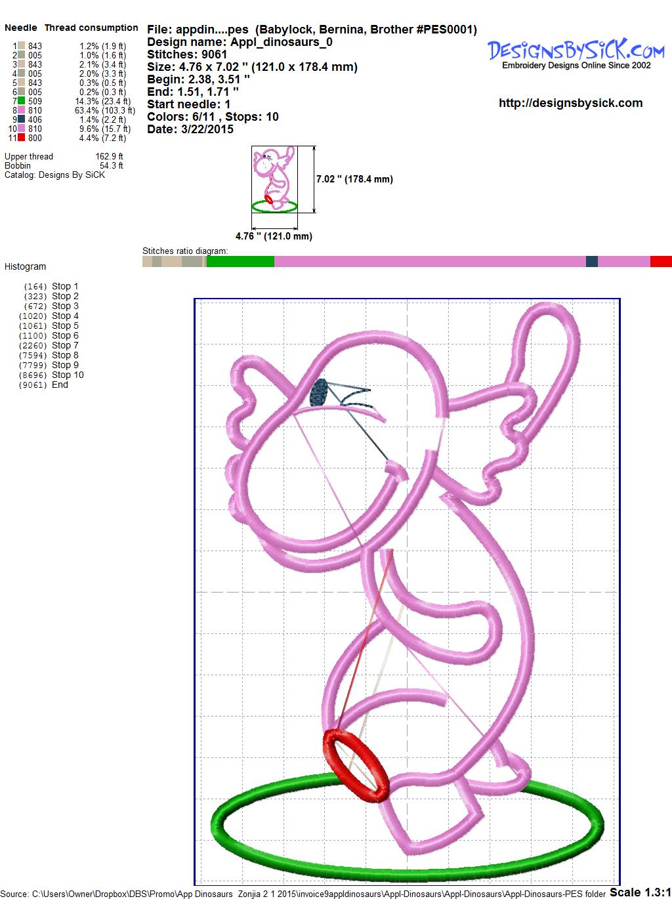The image size is (672, 899).
Task: Click the long pink segment in ratio diagram
Action: click(429, 261)
